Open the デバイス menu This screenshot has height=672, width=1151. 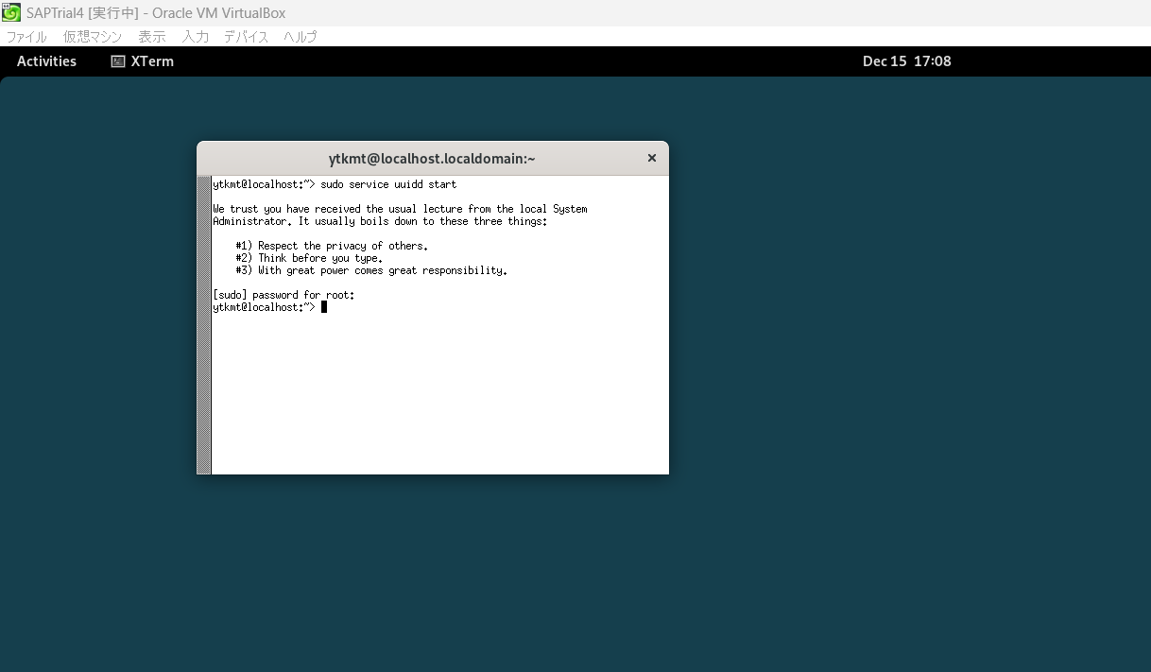pos(248,37)
